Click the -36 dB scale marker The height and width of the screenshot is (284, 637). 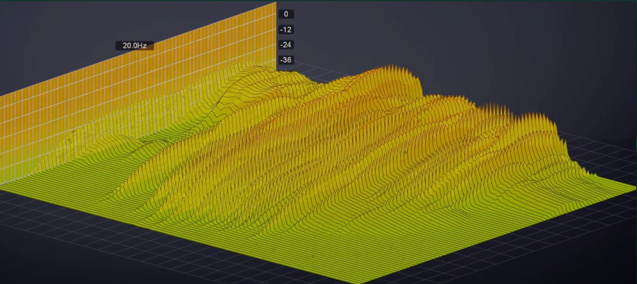pyautogui.click(x=286, y=60)
